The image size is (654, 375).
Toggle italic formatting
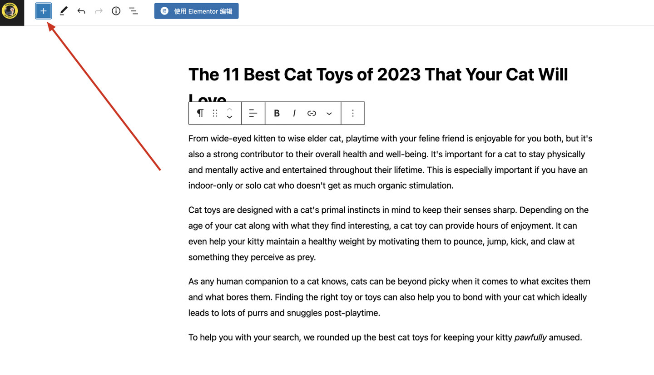tap(294, 113)
